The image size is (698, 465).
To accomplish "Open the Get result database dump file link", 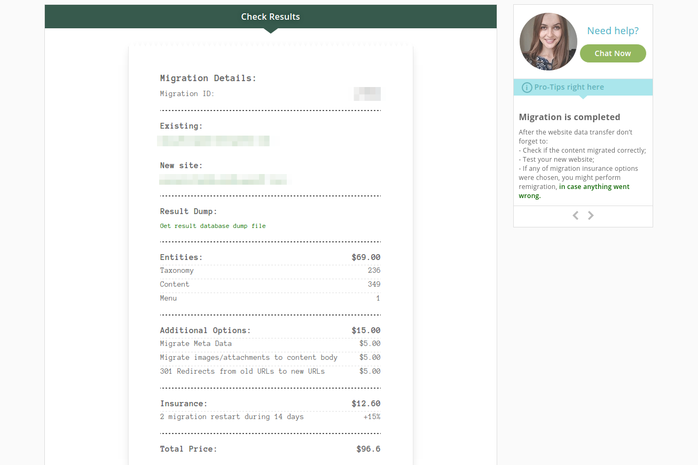I will pyautogui.click(x=213, y=226).
